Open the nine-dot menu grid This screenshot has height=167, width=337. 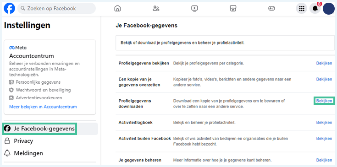pyautogui.click(x=302, y=9)
